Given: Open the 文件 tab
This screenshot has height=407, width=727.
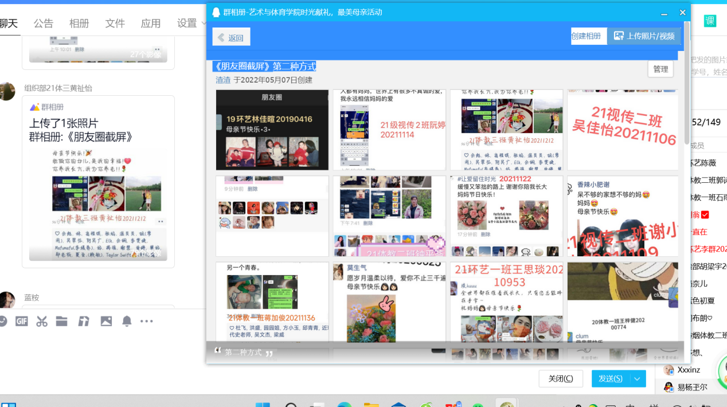Looking at the screenshot, I should tap(115, 24).
